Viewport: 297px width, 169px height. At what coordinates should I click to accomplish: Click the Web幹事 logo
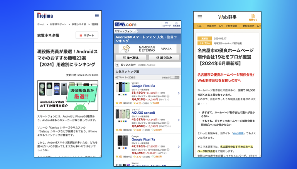coord(227,17)
